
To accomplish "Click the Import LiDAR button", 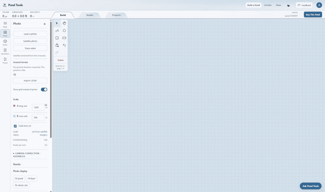I will [30, 81].
